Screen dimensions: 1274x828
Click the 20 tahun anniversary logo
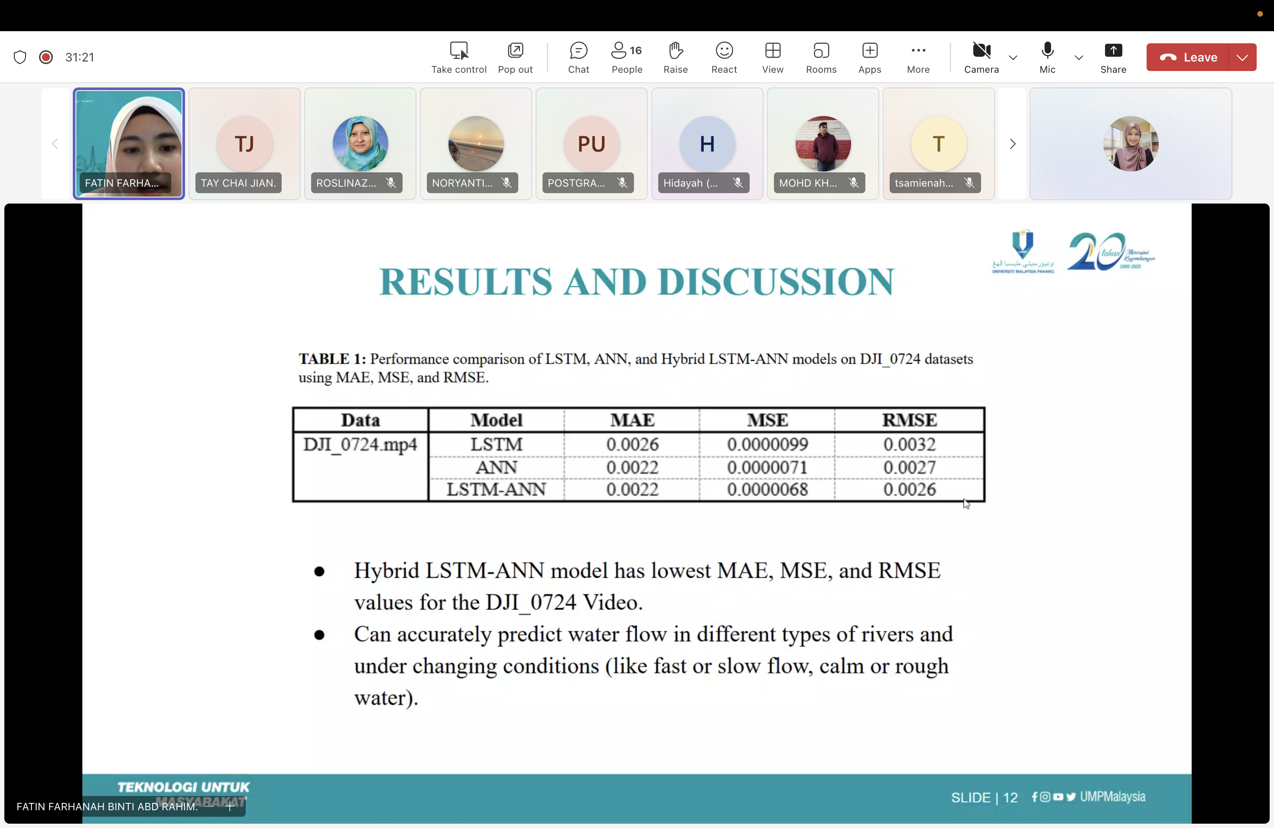click(x=1110, y=252)
